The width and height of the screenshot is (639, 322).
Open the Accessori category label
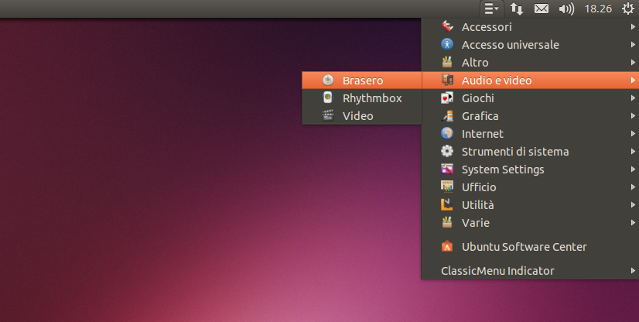click(487, 27)
